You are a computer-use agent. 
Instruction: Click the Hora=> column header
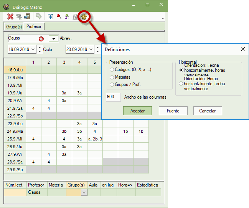pyautogui.click(x=126, y=185)
